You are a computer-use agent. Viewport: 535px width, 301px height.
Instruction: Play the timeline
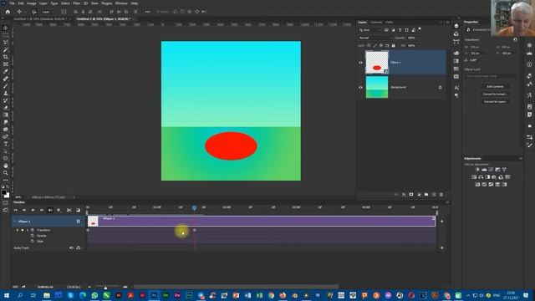33,210
